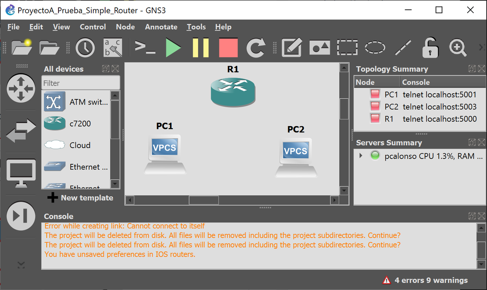Select the draw ellipse tool

coord(375,47)
